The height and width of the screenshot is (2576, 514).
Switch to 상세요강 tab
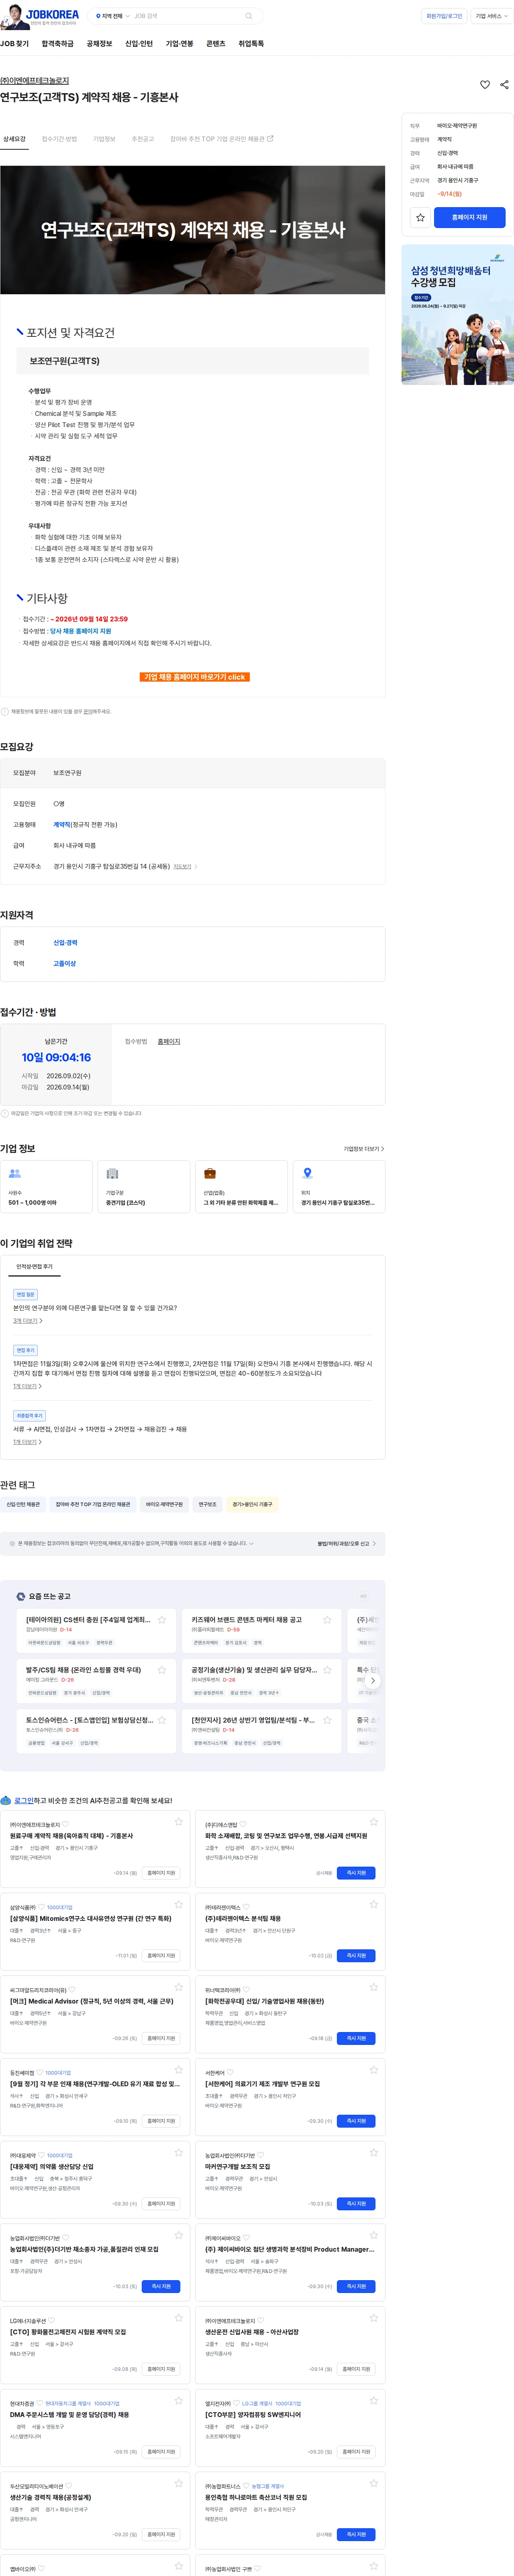14,139
